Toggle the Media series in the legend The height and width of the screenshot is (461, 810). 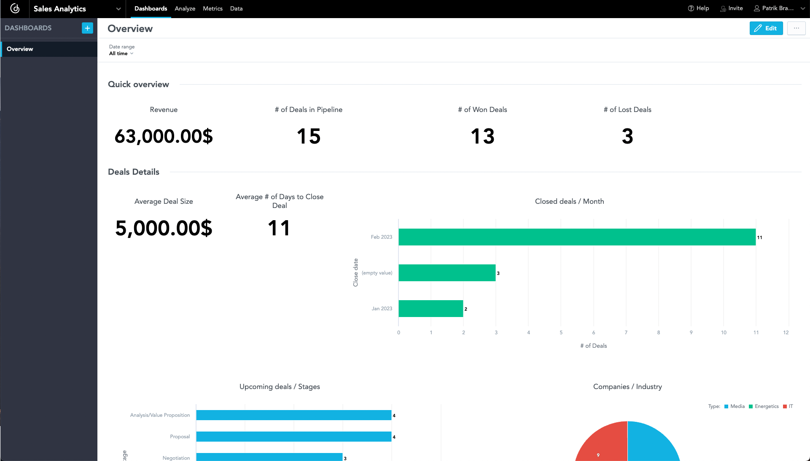735,406
